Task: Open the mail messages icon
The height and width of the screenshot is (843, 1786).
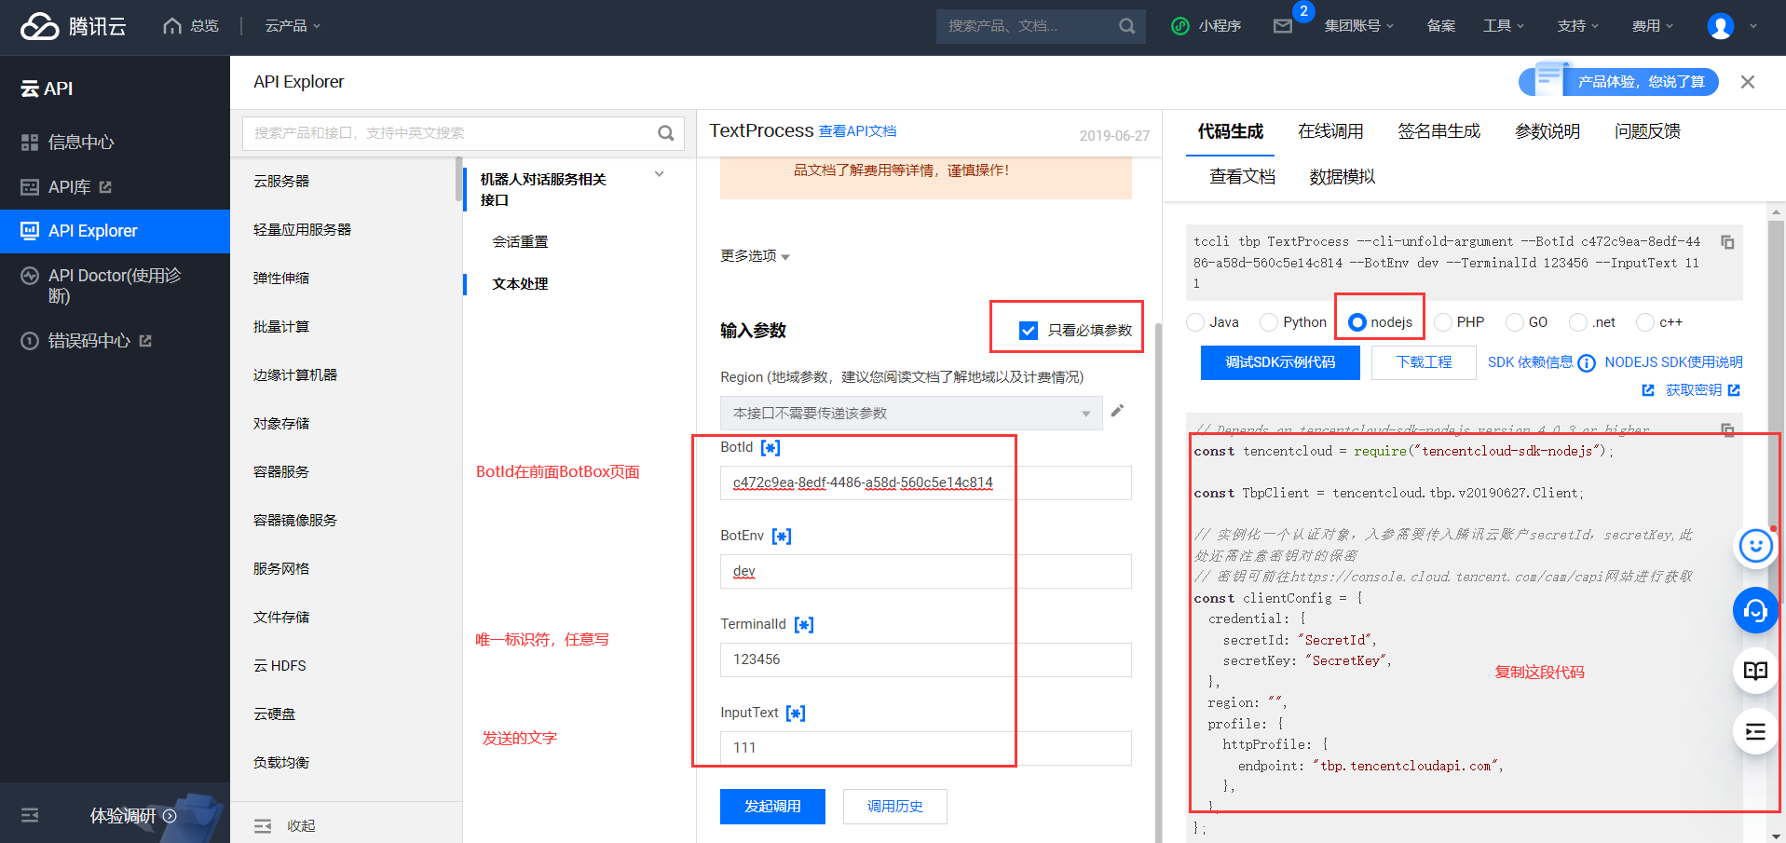Action: tap(1283, 26)
